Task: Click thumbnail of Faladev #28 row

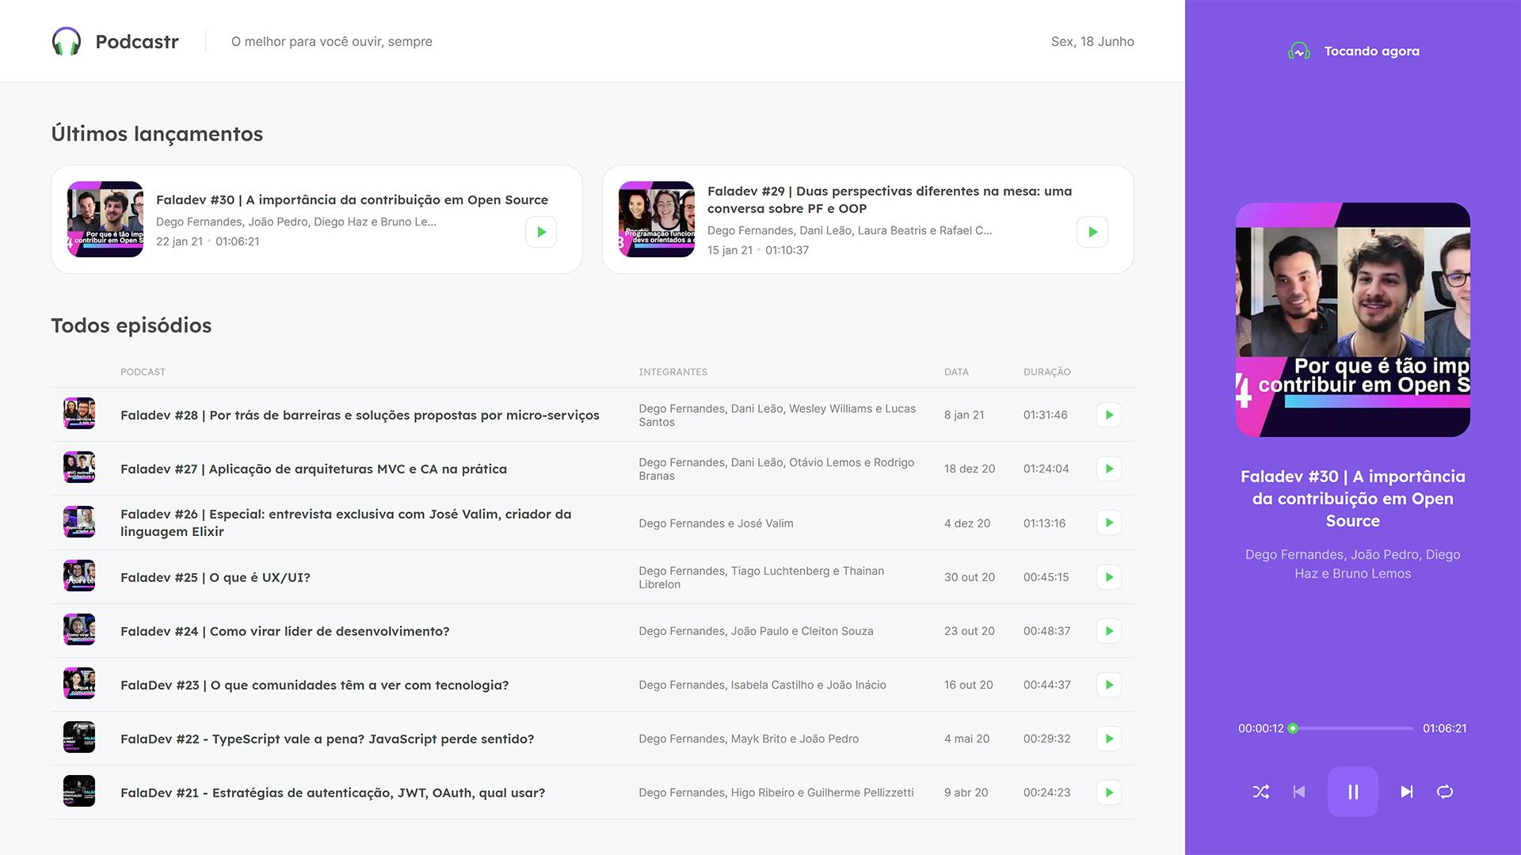Action: coord(79,413)
